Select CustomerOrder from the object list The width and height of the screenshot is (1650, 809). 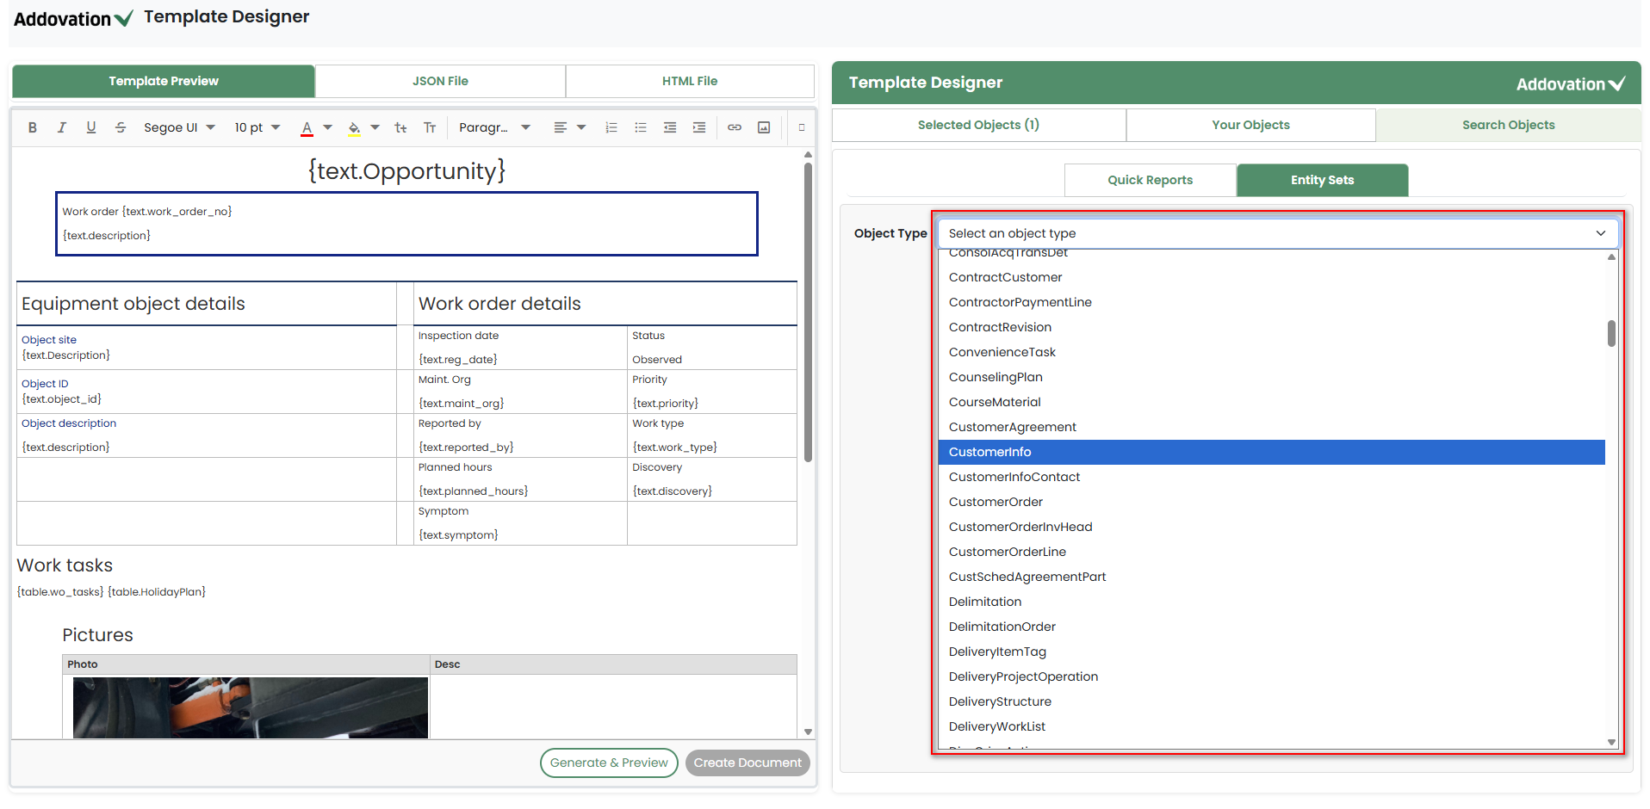pyautogui.click(x=996, y=502)
